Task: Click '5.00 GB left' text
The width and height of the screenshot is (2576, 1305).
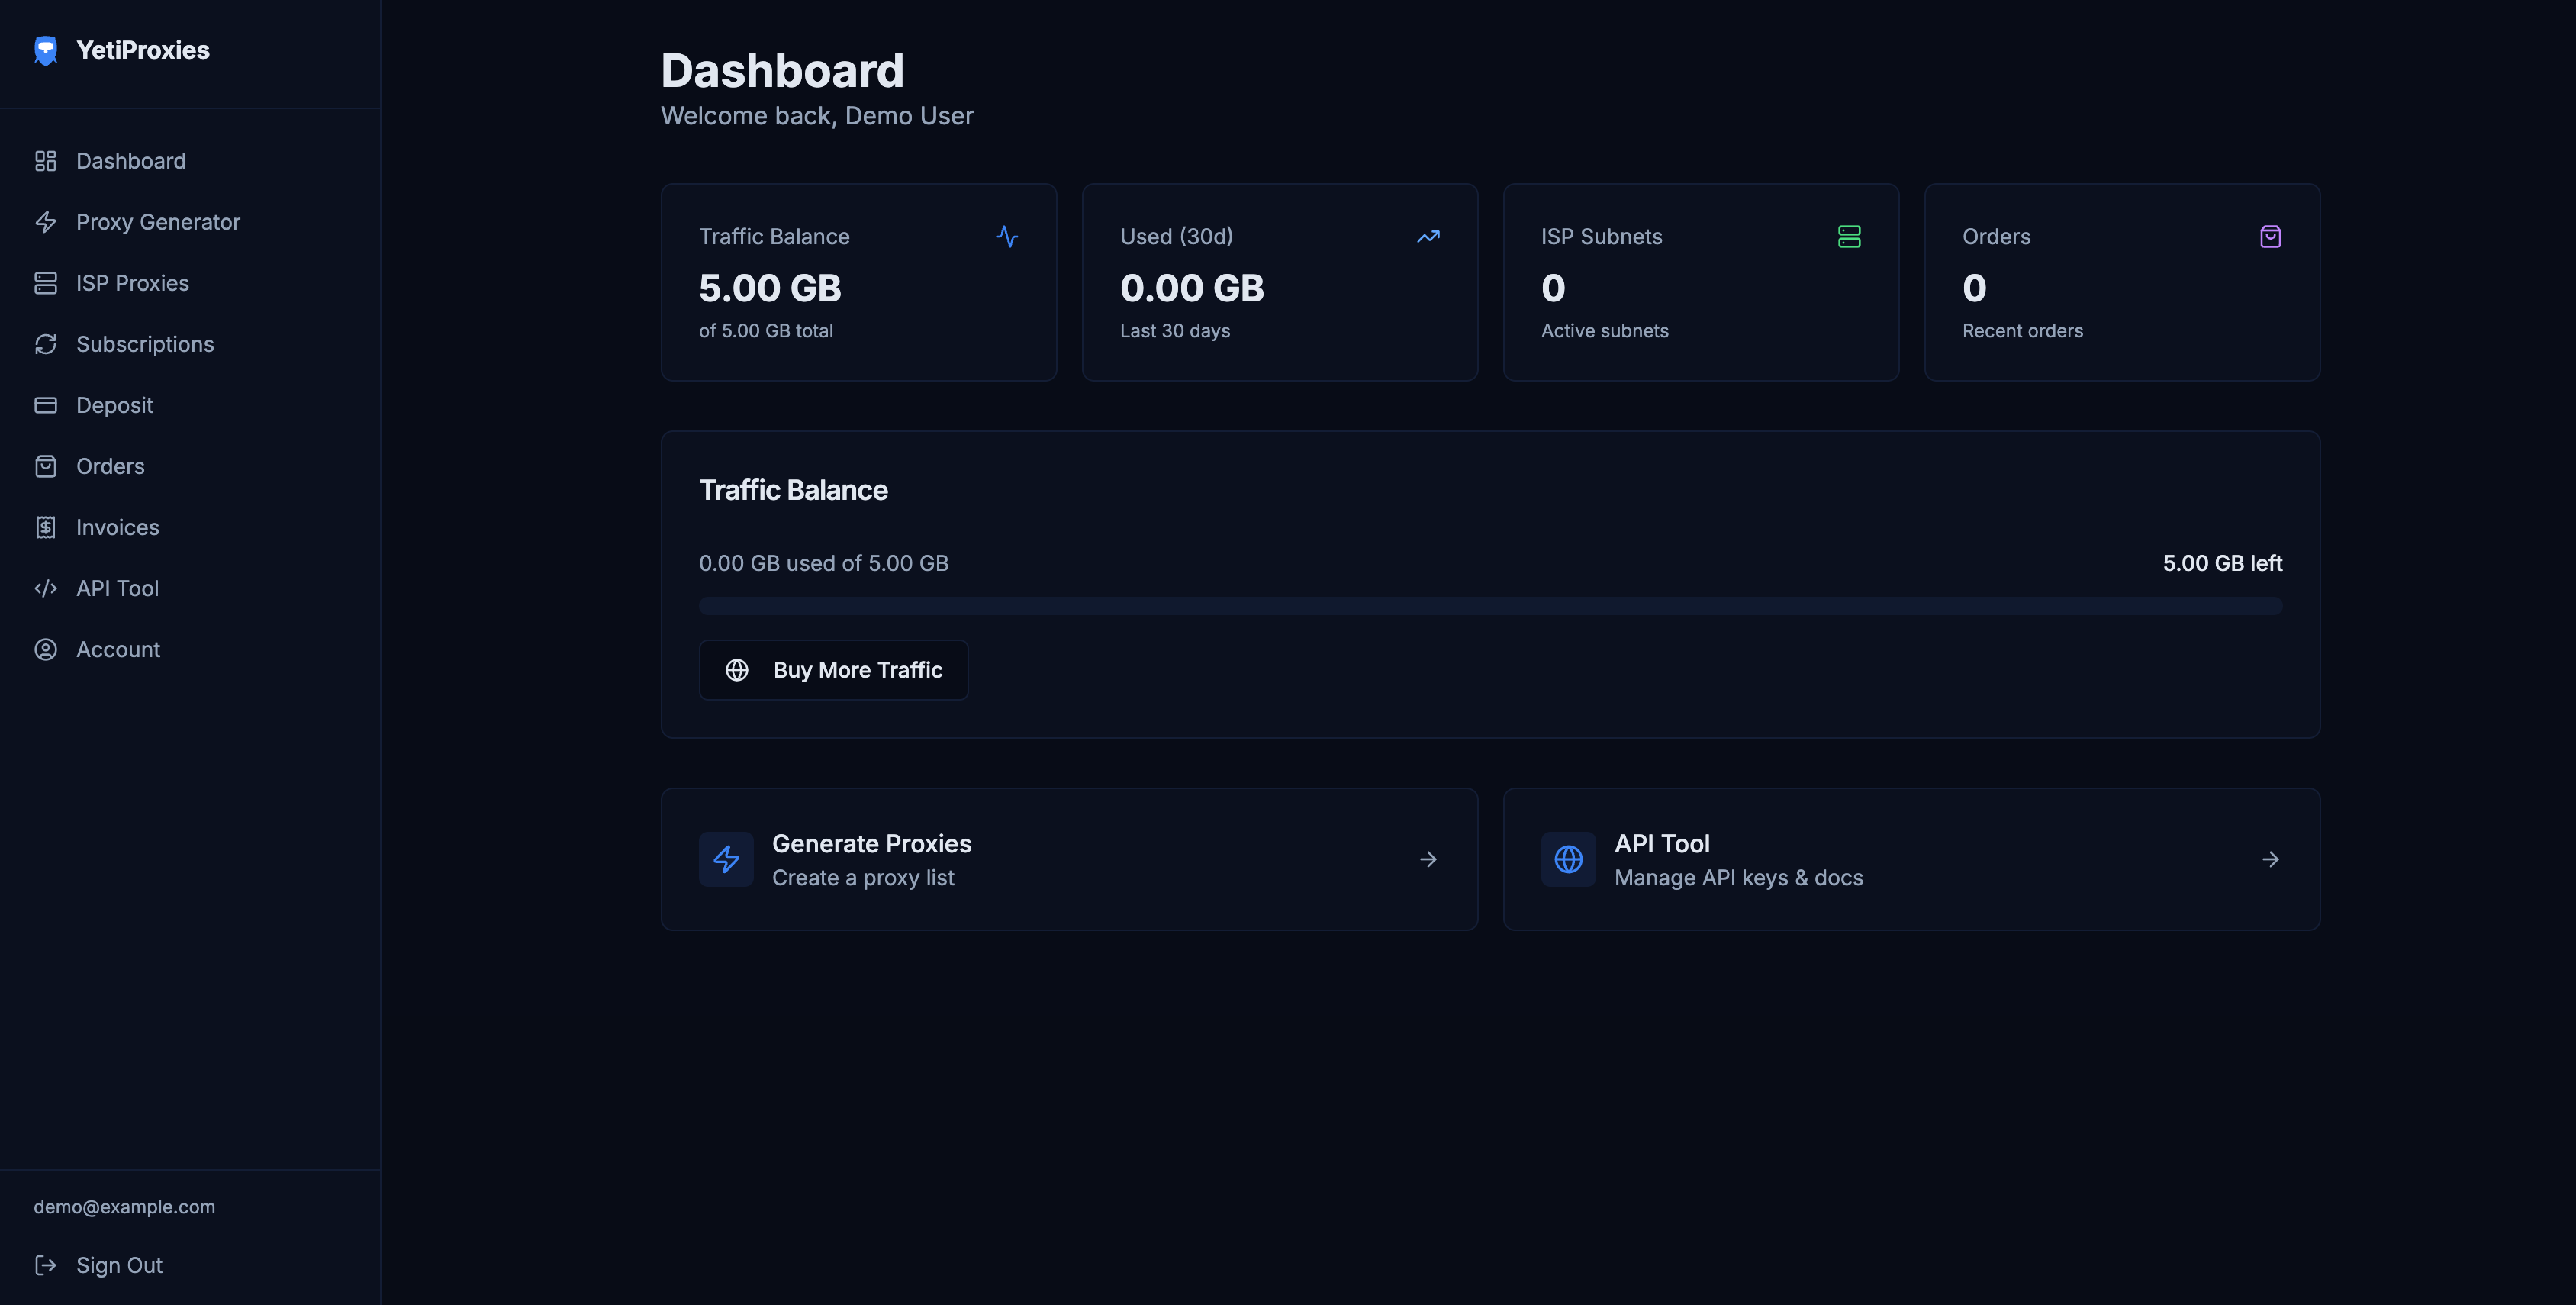Action: (2222, 563)
